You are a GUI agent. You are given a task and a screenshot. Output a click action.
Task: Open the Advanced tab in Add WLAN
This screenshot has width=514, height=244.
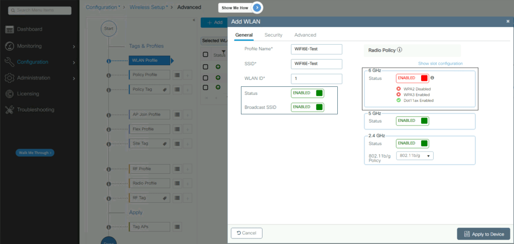coord(305,35)
